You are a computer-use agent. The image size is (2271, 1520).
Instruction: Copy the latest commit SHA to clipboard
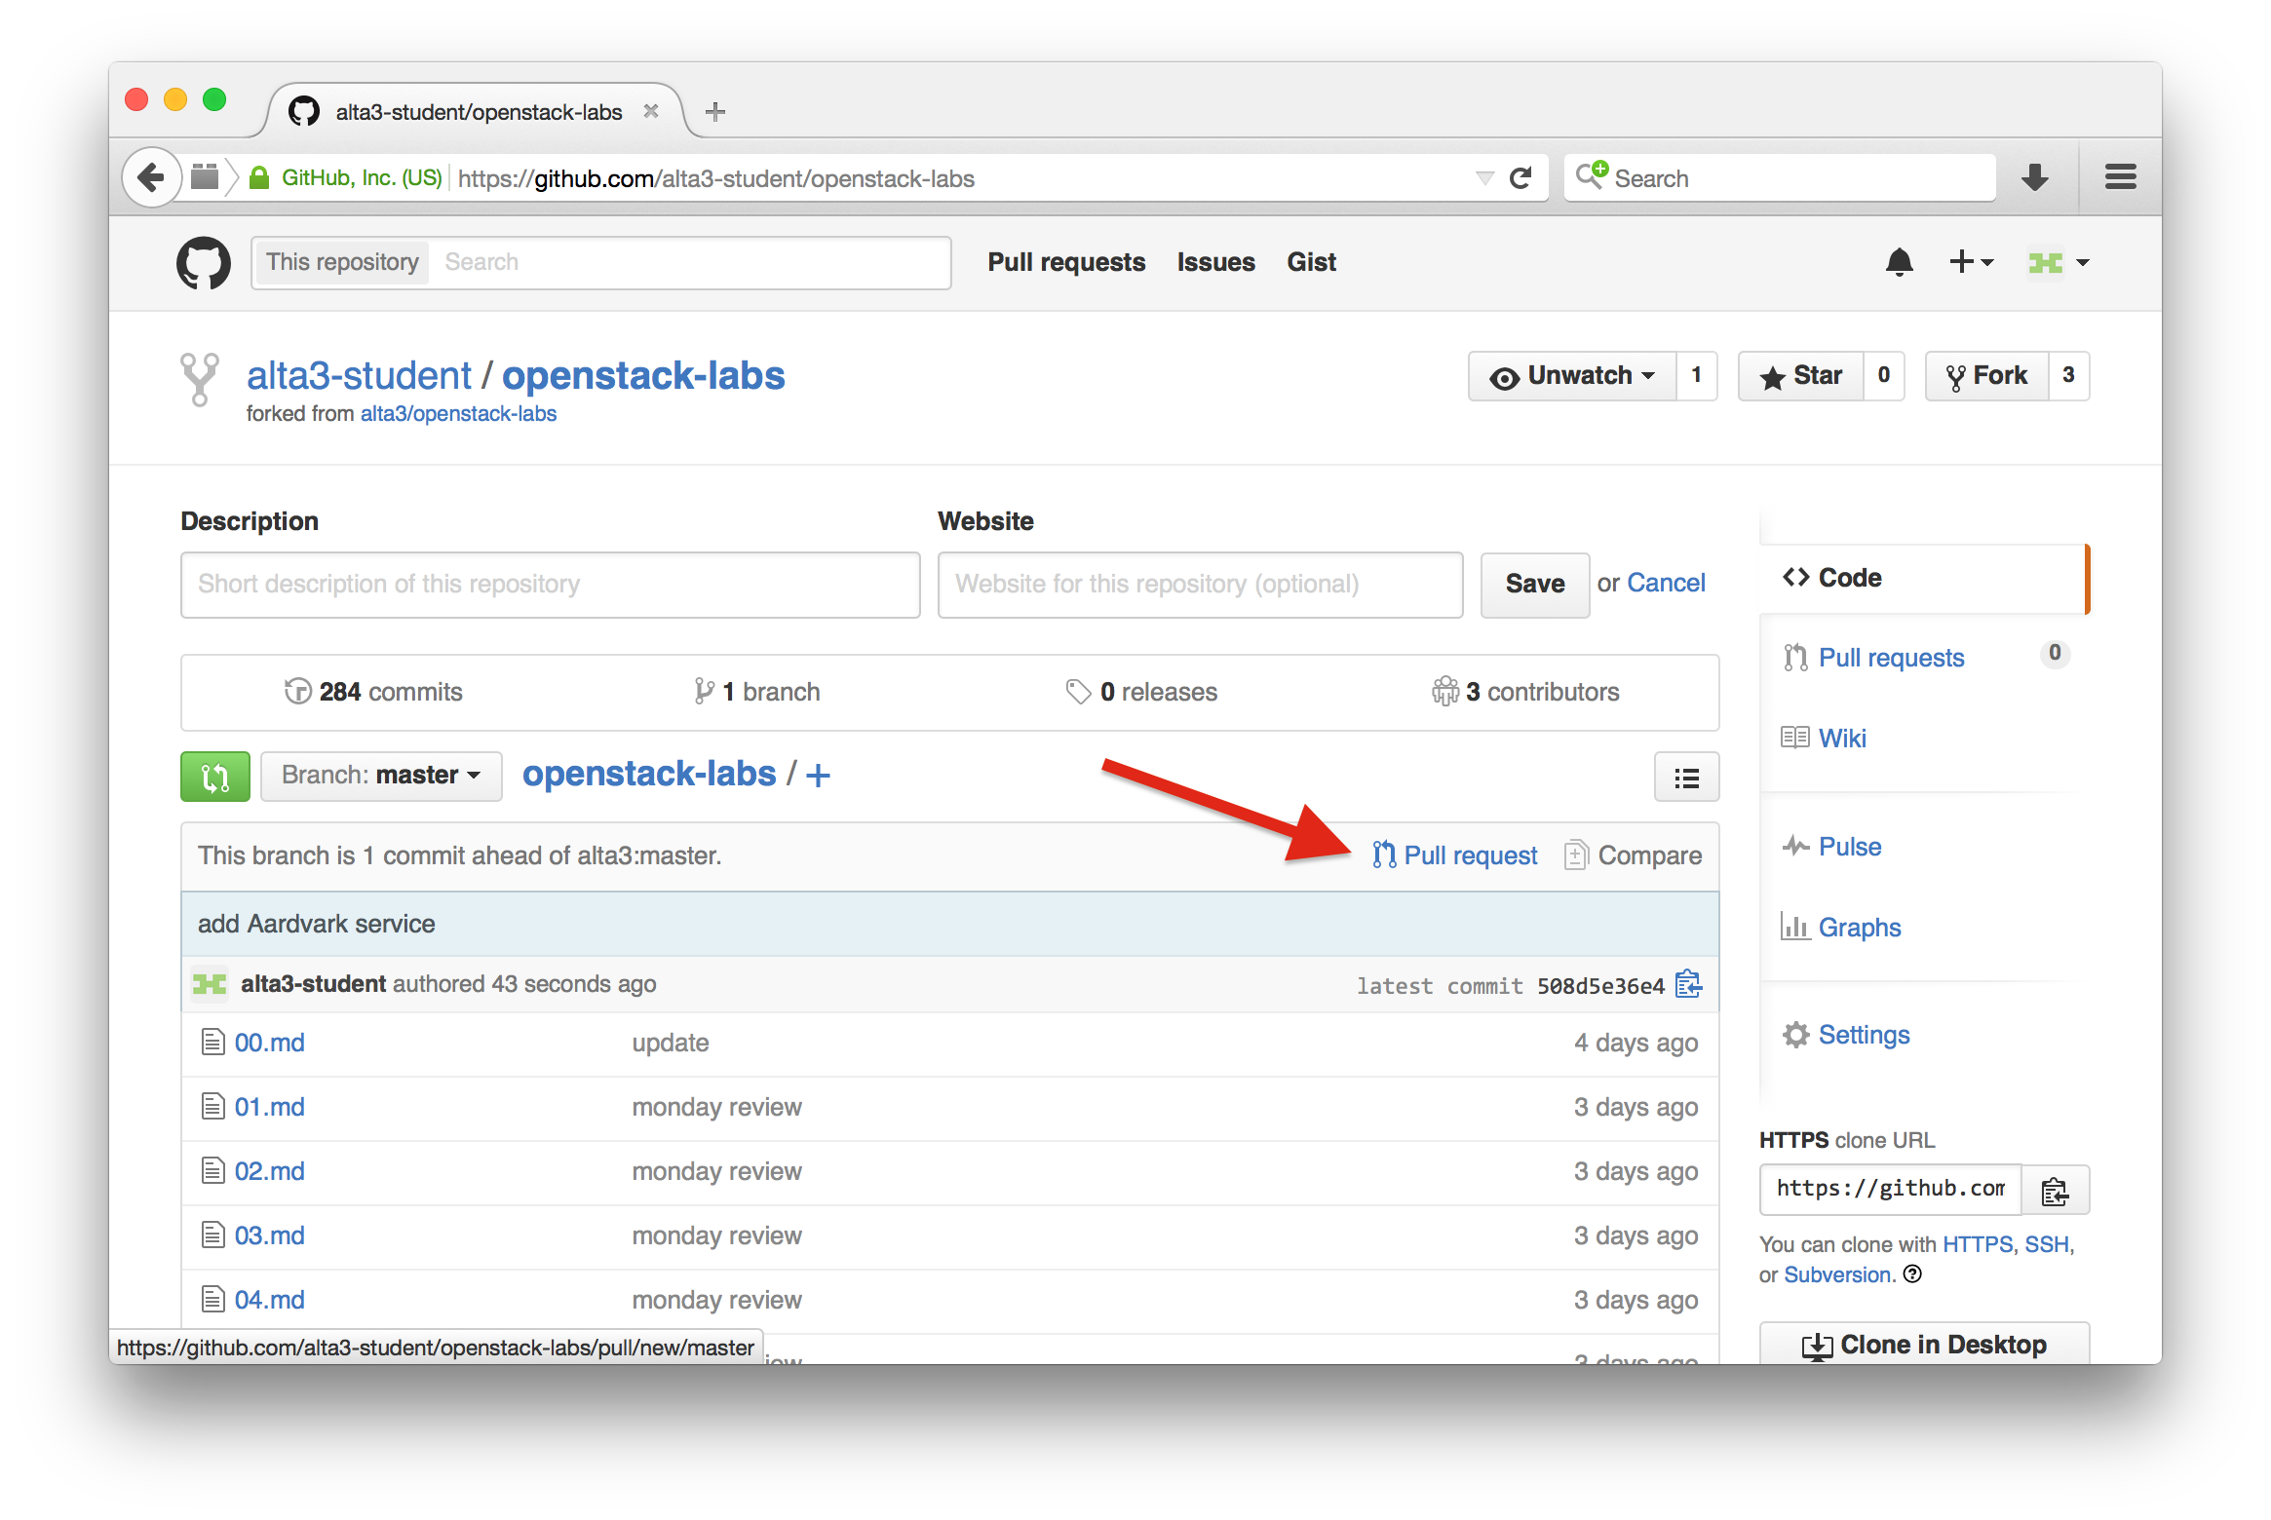click(1688, 984)
